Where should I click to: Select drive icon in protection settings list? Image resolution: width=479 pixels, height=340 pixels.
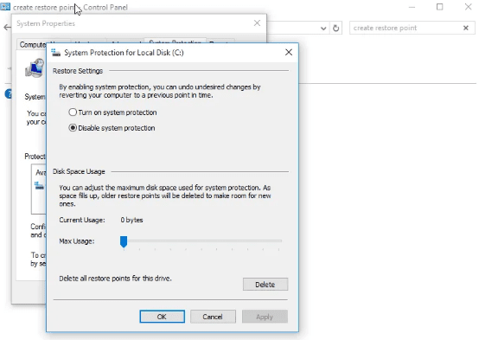click(39, 186)
